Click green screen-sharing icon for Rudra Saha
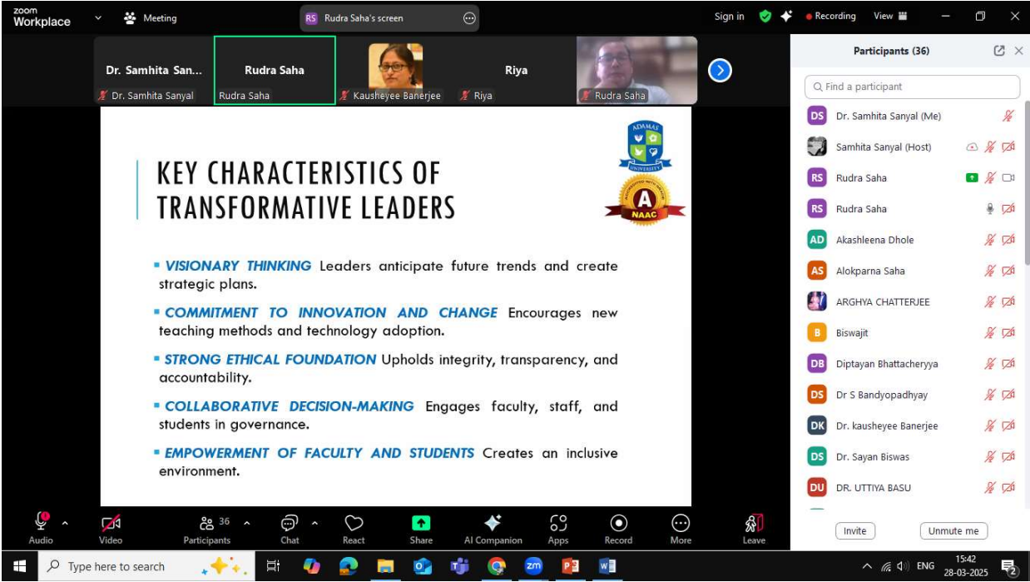The width and height of the screenshot is (1030, 582). [x=972, y=178]
